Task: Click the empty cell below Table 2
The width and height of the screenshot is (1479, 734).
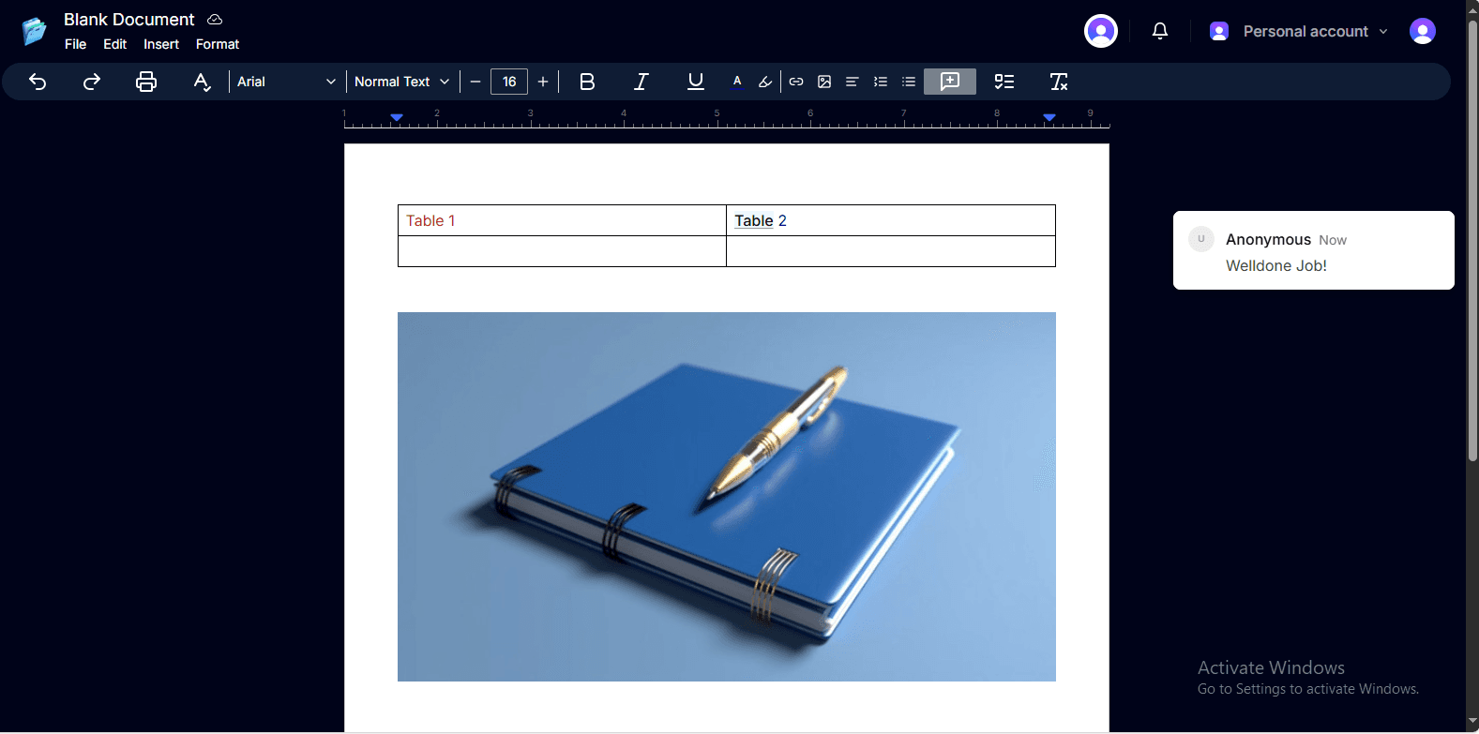Action: pyautogui.click(x=891, y=251)
